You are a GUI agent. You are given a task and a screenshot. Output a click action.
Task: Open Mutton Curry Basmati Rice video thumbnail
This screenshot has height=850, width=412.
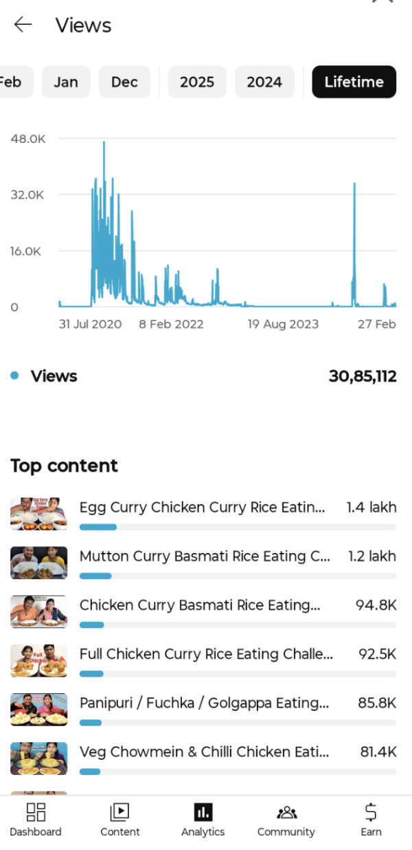[38, 563]
